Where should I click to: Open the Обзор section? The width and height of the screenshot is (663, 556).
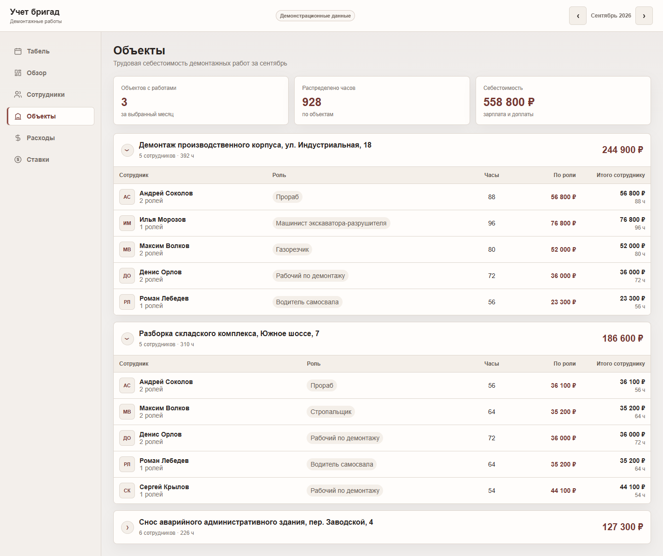point(51,73)
